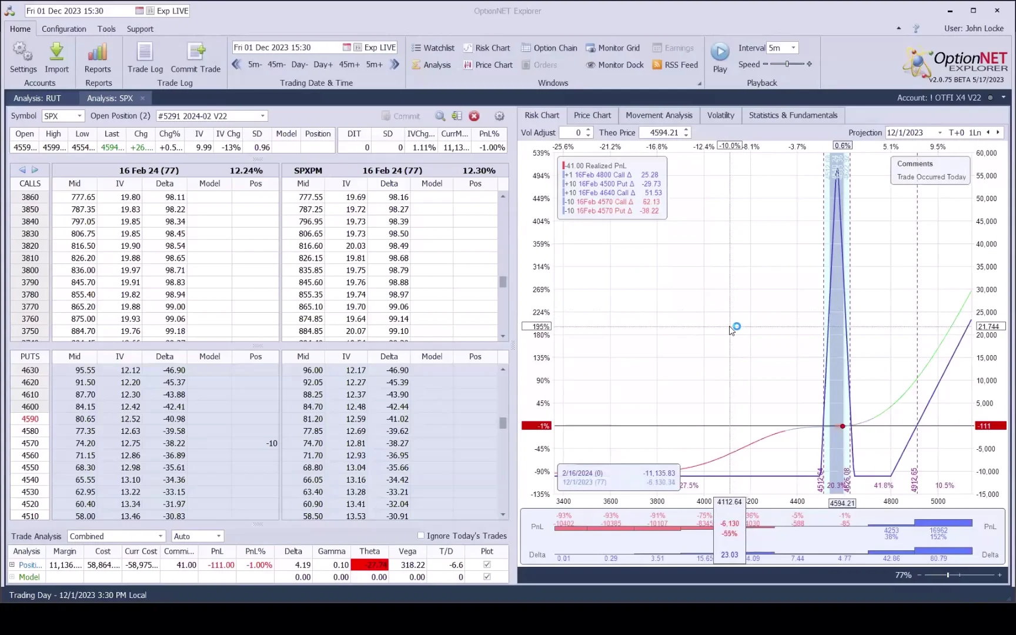This screenshot has width=1016, height=635.
Task: Open the Interval 5m dropdown
Action: coord(793,48)
